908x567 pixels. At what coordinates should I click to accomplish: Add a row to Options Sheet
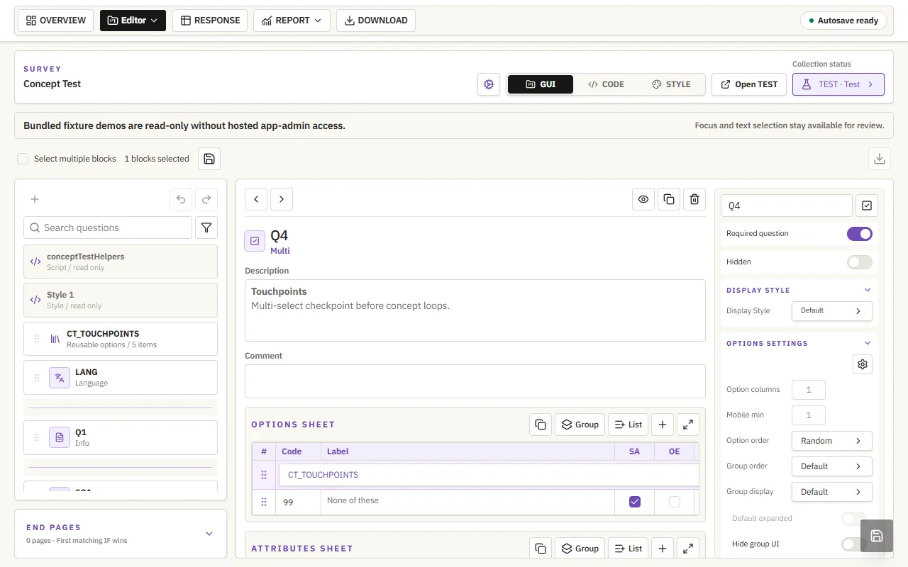663,425
